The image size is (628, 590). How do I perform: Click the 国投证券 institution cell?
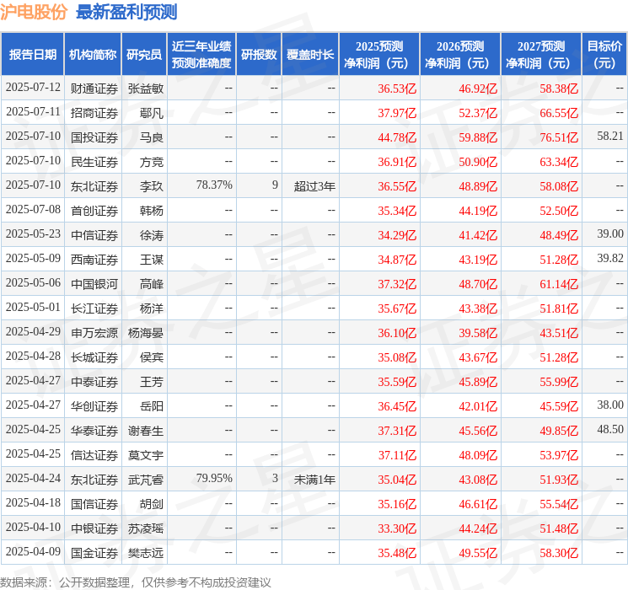(x=94, y=137)
